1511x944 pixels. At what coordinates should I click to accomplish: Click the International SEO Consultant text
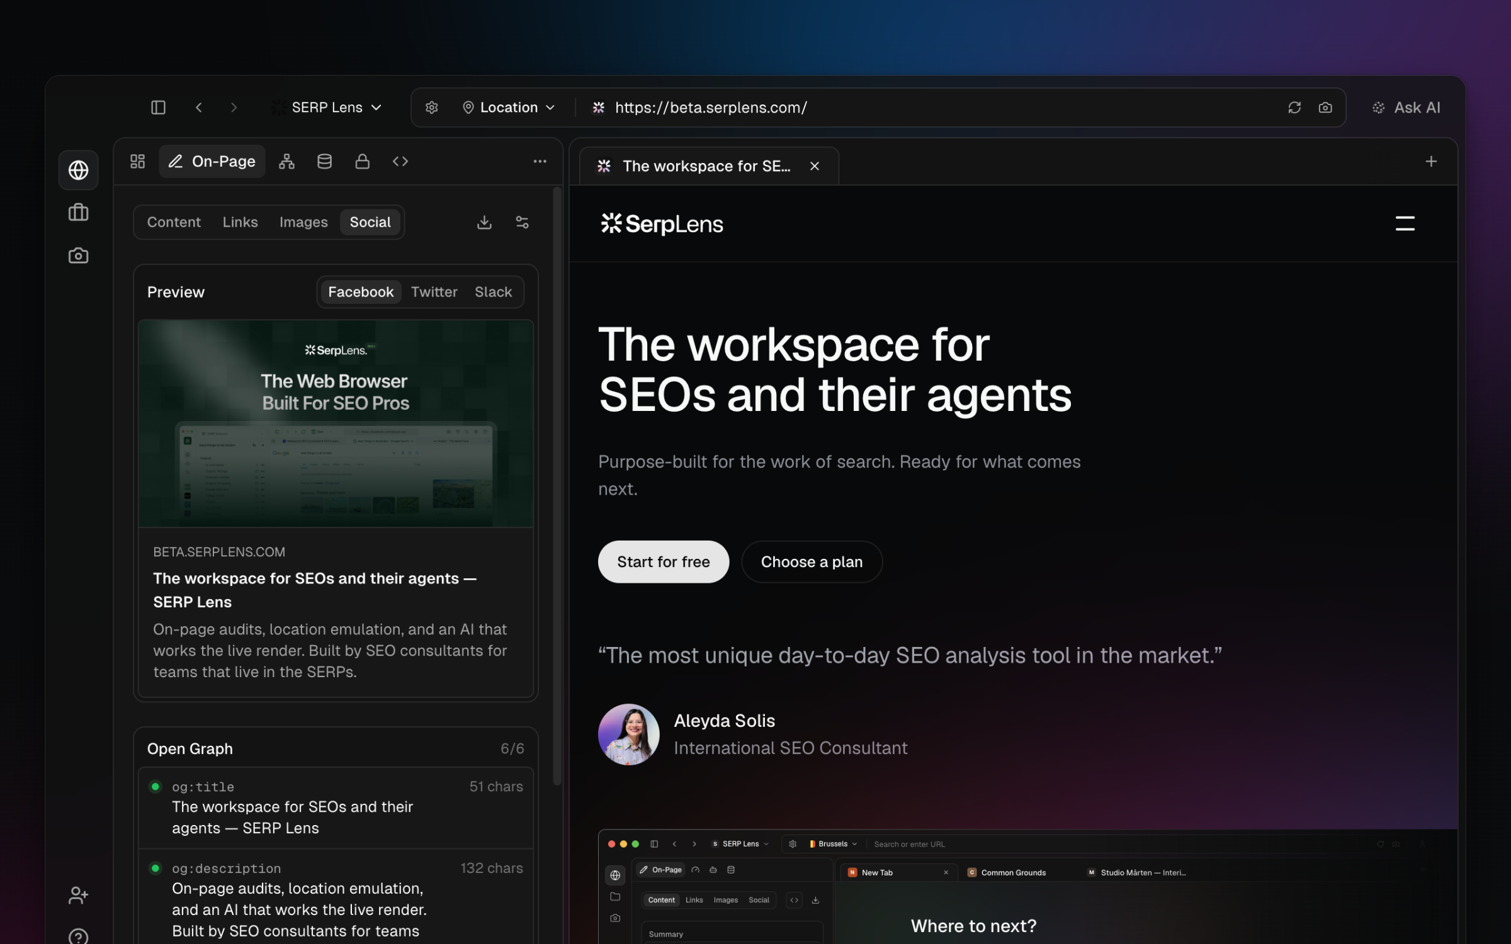tap(791, 748)
